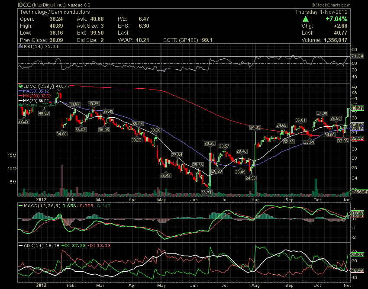Click the VWAP value 40.21
This screenshot has width=368, height=289.
[142, 40]
